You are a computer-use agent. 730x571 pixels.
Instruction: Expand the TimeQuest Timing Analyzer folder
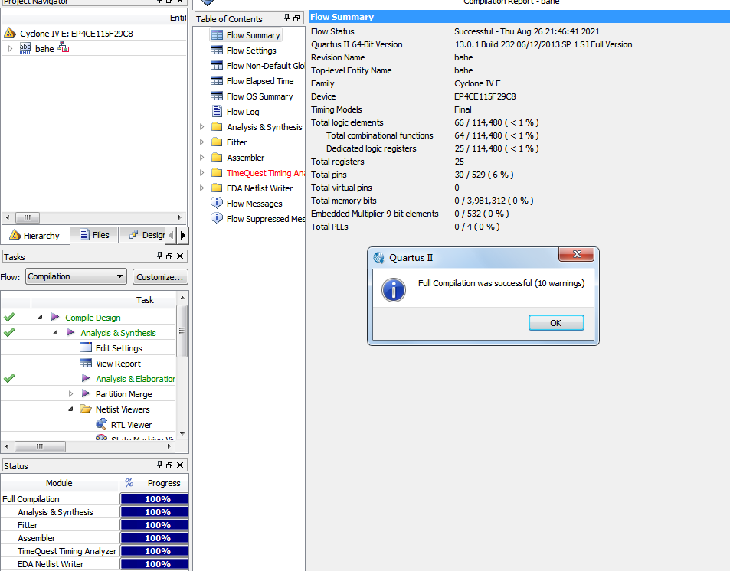(201, 173)
